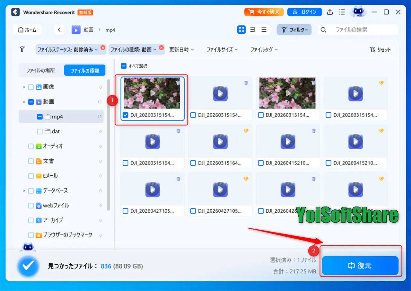Open the 更新日時 filter dropdown
The image size is (411, 291).
(182, 49)
